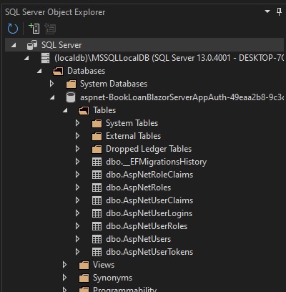Click the dbo.__EFMigrationsHistory table icon

click(97, 162)
